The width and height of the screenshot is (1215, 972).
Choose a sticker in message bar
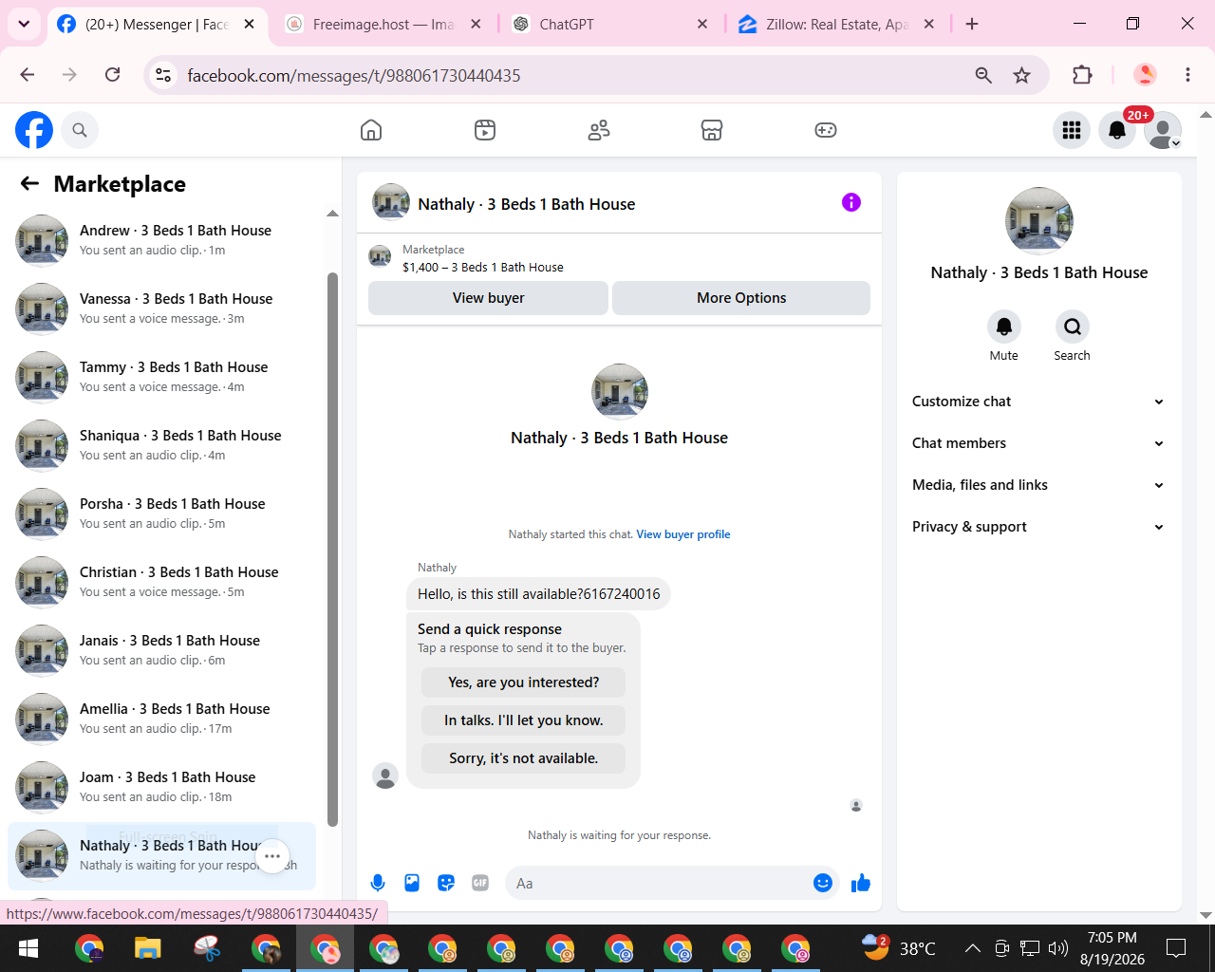point(446,883)
